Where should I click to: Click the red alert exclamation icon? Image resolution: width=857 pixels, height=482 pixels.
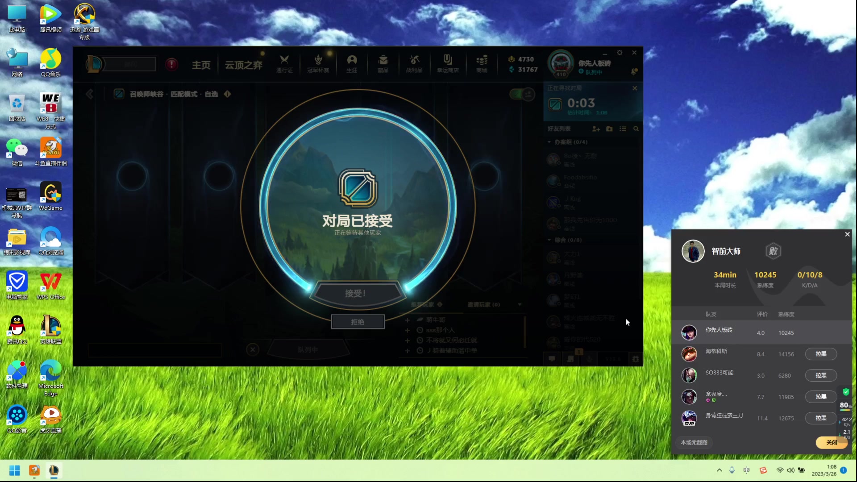pyautogui.click(x=171, y=65)
